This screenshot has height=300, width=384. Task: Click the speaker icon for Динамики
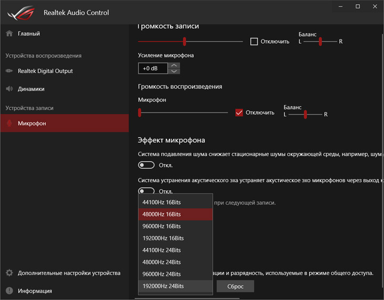coord(9,89)
